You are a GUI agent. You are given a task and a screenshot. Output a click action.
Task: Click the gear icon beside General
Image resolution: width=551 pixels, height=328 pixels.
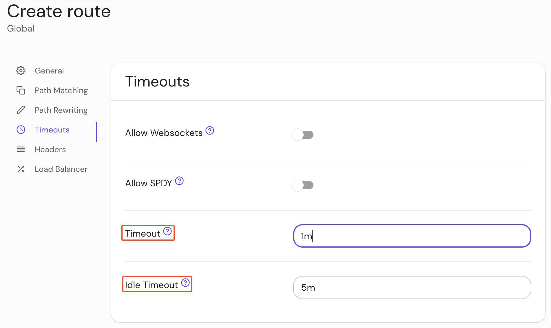(21, 71)
